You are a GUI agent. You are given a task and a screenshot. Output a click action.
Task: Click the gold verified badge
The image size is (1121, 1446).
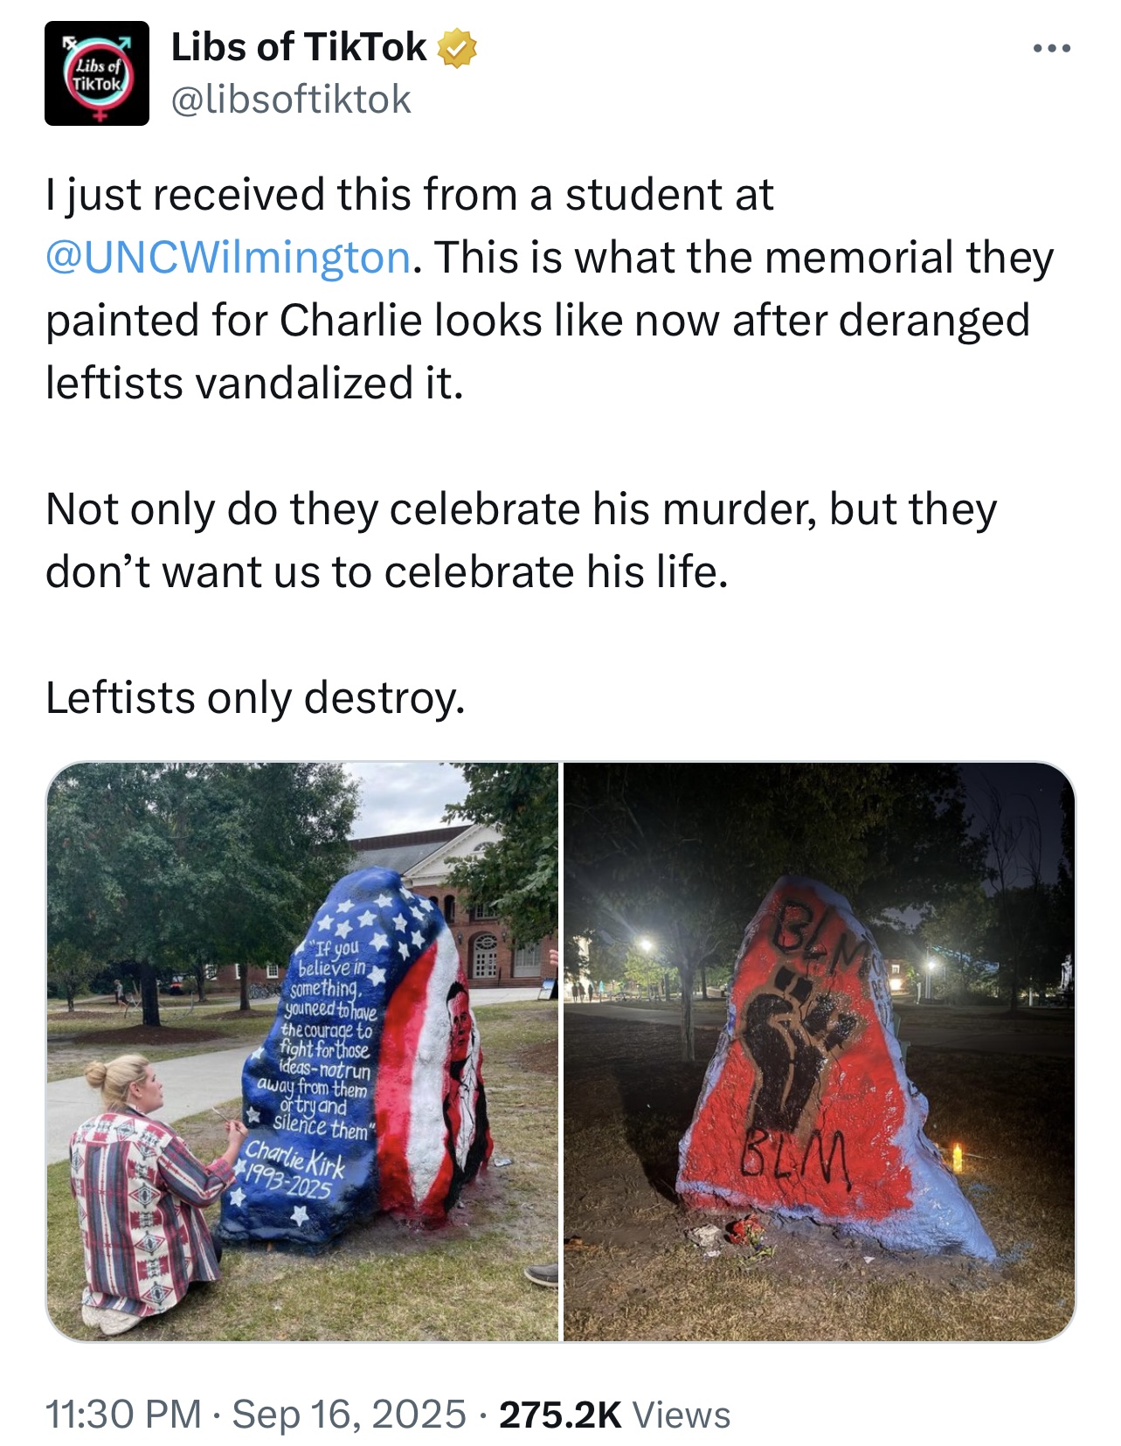(x=457, y=47)
